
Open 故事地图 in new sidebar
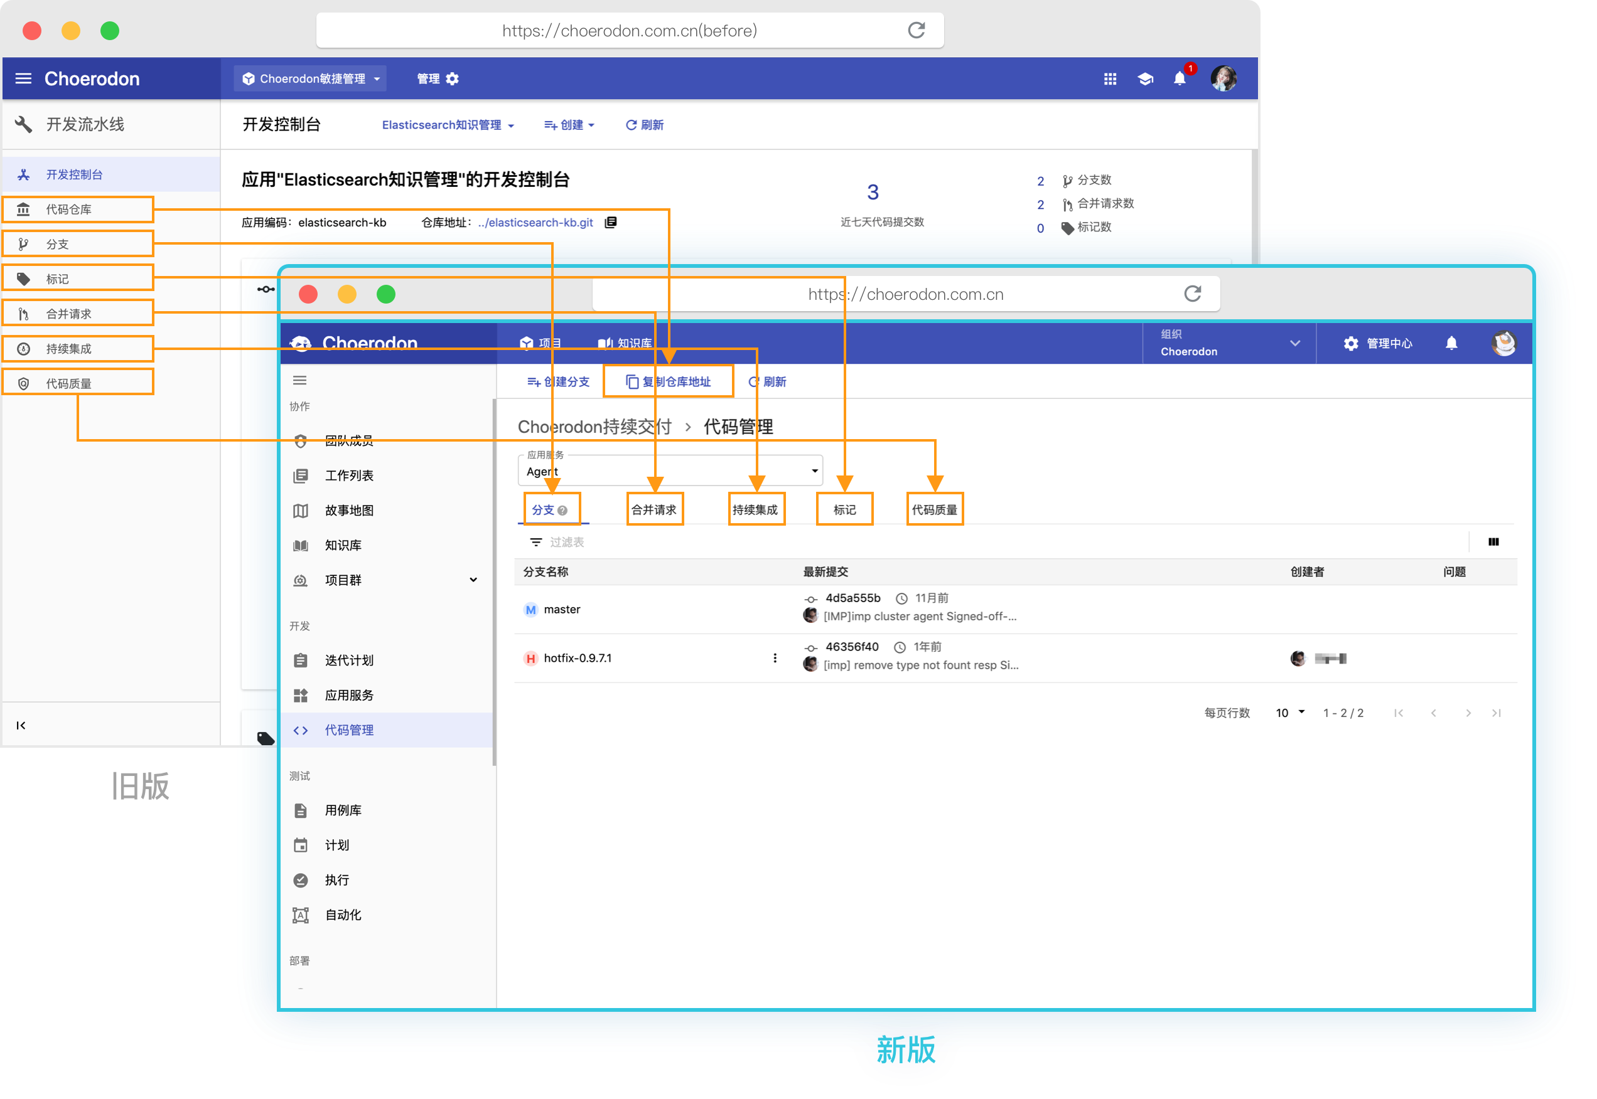[388, 510]
